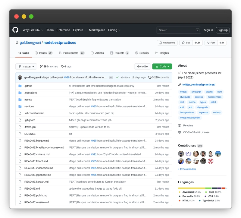View the Insights tab

pos(162,53)
